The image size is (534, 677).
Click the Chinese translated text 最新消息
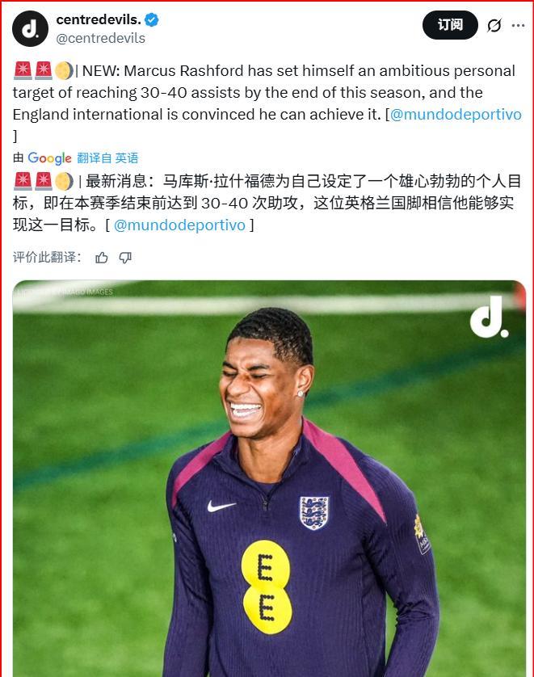[116, 181]
